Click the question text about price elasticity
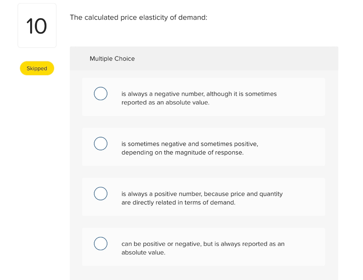Image resolution: width=363 pixels, height=280 pixels. (x=139, y=18)
